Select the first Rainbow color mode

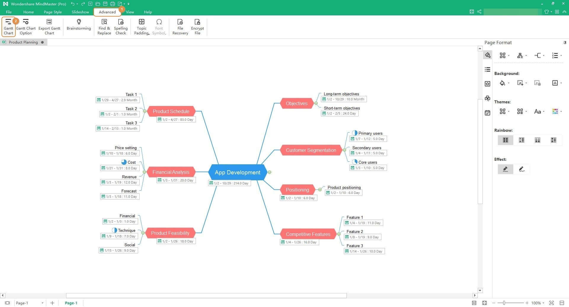coord(505,140)
